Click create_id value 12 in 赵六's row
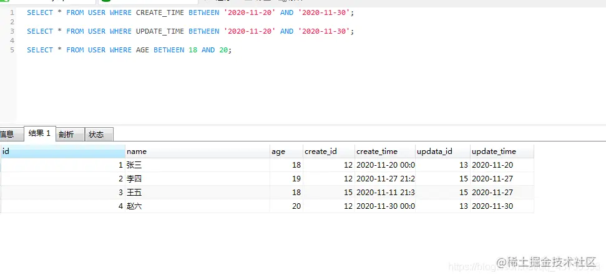Viewport: 606px width, 278px height. coord(329,206)
